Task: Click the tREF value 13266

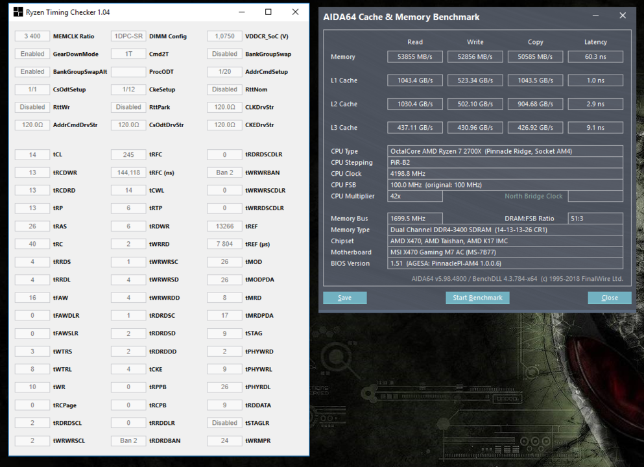Action: pos(224,226)
